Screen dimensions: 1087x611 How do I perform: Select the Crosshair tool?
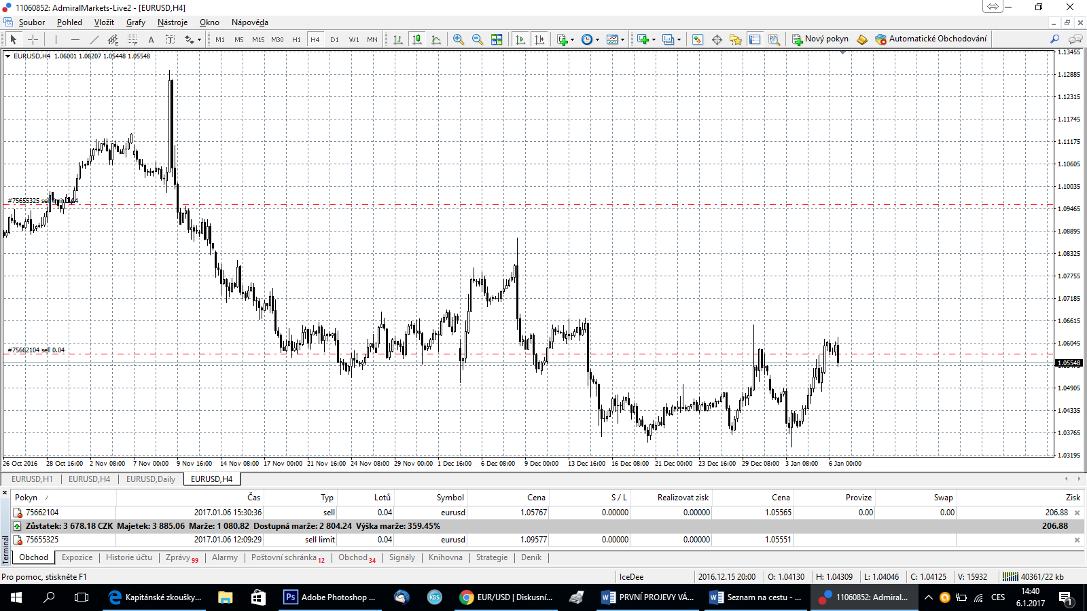pos(33,39)
